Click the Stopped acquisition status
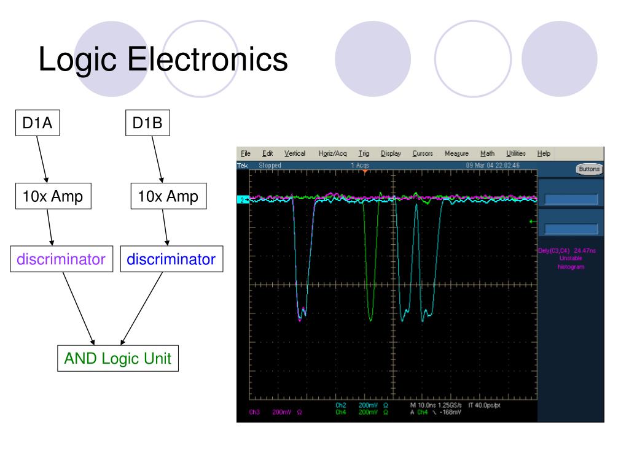Viewport: 629px width, 471px height. tap(270, 166)
